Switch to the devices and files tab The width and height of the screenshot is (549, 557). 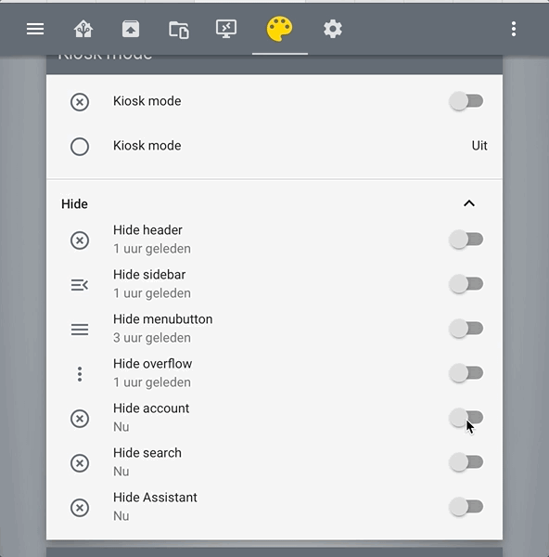click(179, 30)
